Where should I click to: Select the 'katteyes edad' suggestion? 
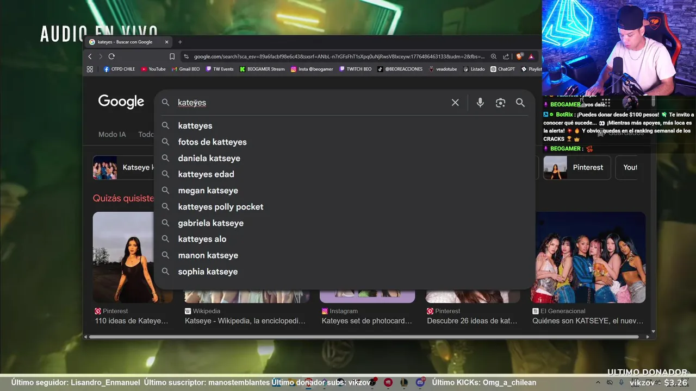tap(345, 174)
